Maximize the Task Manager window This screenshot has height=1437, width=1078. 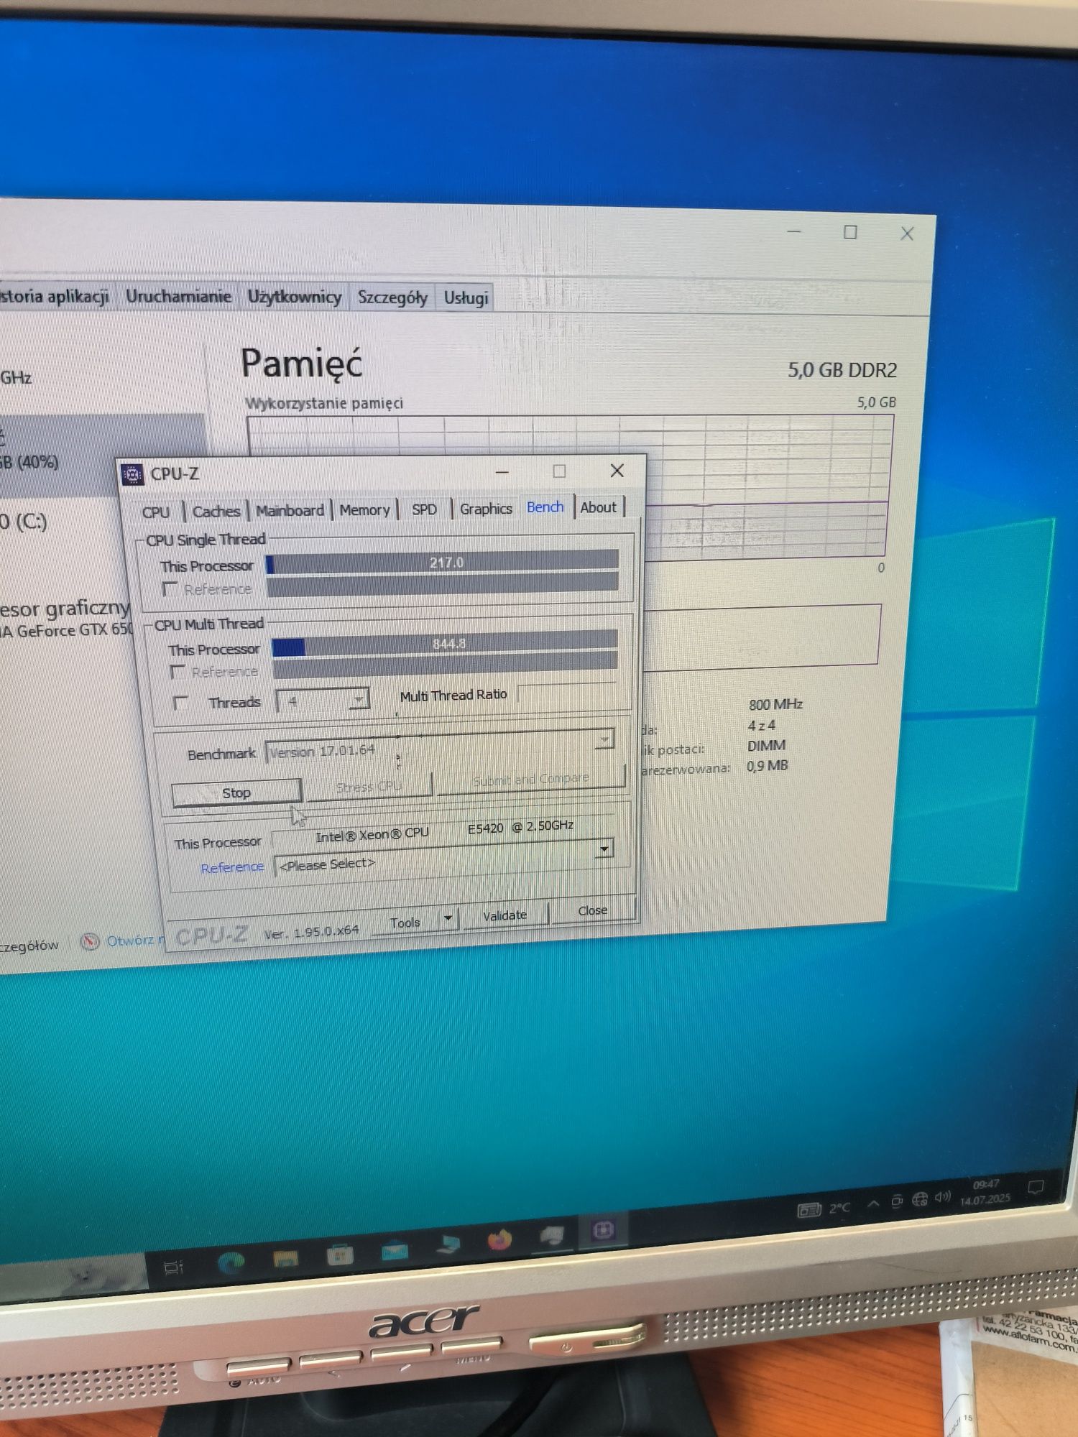click(850, 232)
